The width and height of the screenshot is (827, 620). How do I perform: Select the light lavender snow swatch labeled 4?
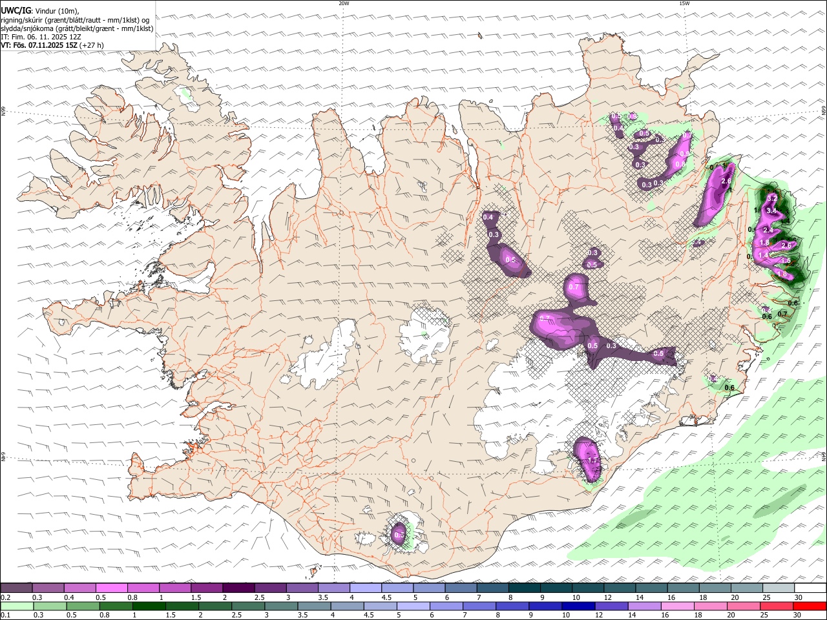pyautogui.click(x=366, y=588)
